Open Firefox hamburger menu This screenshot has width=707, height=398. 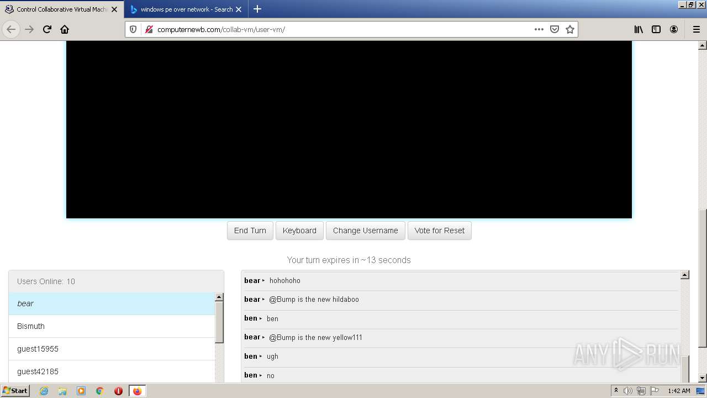[696, 29]
